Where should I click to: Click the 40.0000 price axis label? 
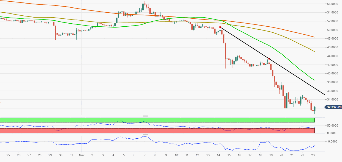[333, 74]
